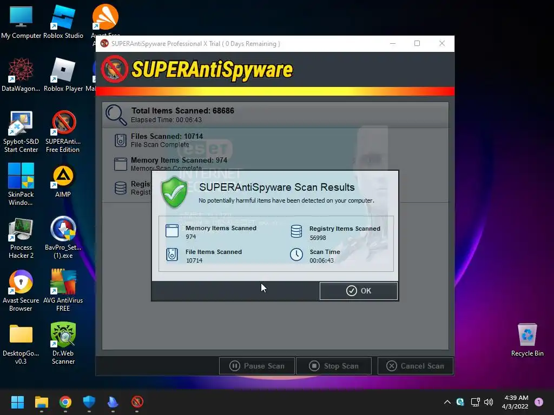The image size is (554, 415).
Task: Click the blue bird app in taskbar
Action: tap(113, 402)
